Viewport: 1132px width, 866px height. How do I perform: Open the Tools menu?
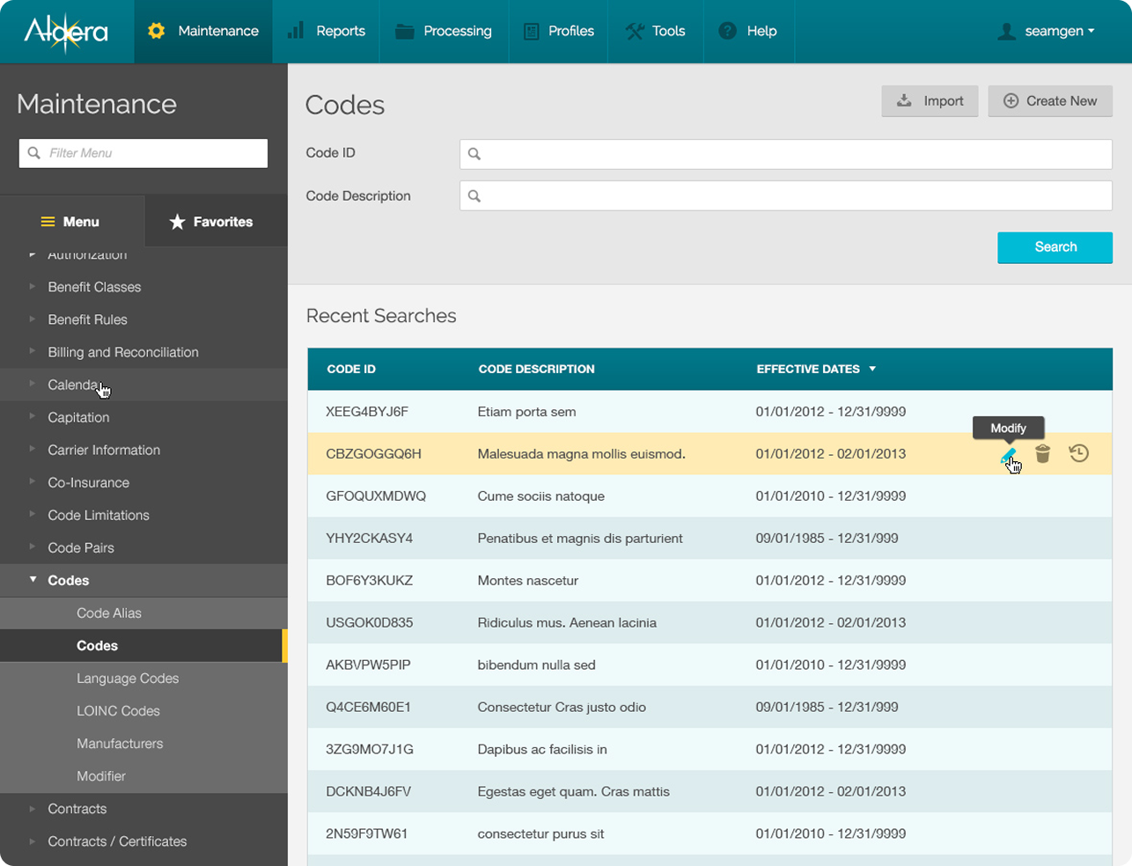point(655,32)
